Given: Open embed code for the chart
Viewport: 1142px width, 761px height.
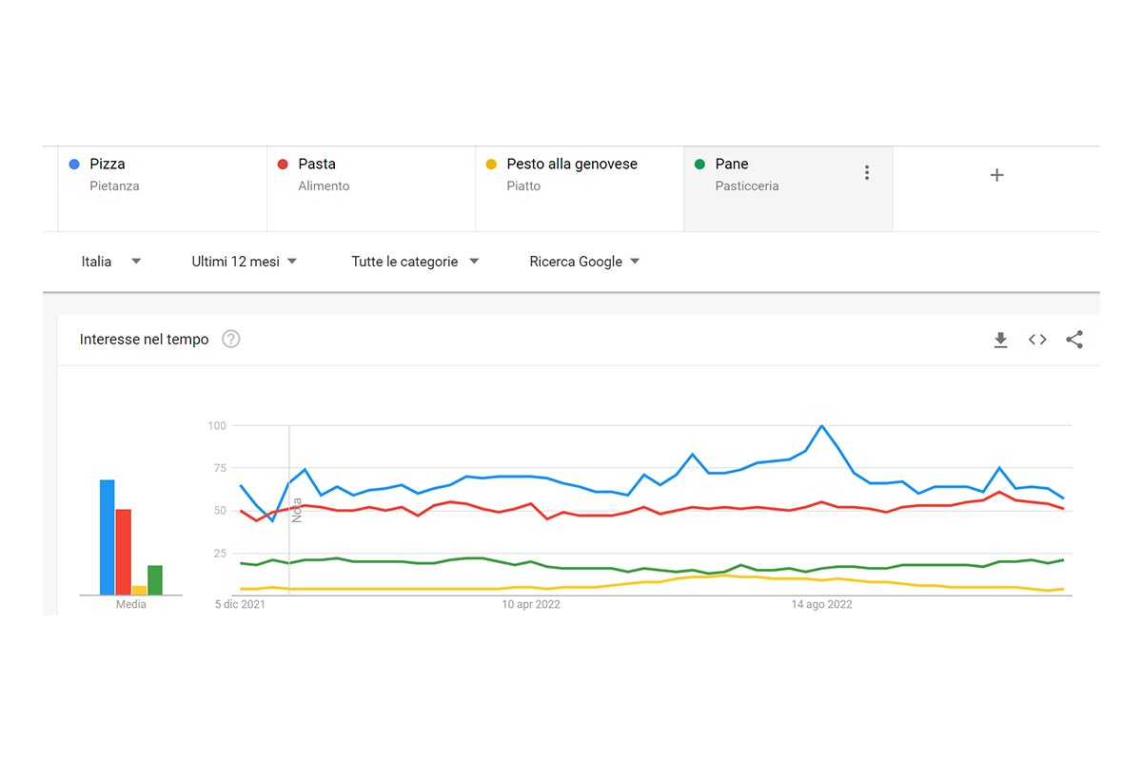Looking at the screenshot, I should (1037, 340).
